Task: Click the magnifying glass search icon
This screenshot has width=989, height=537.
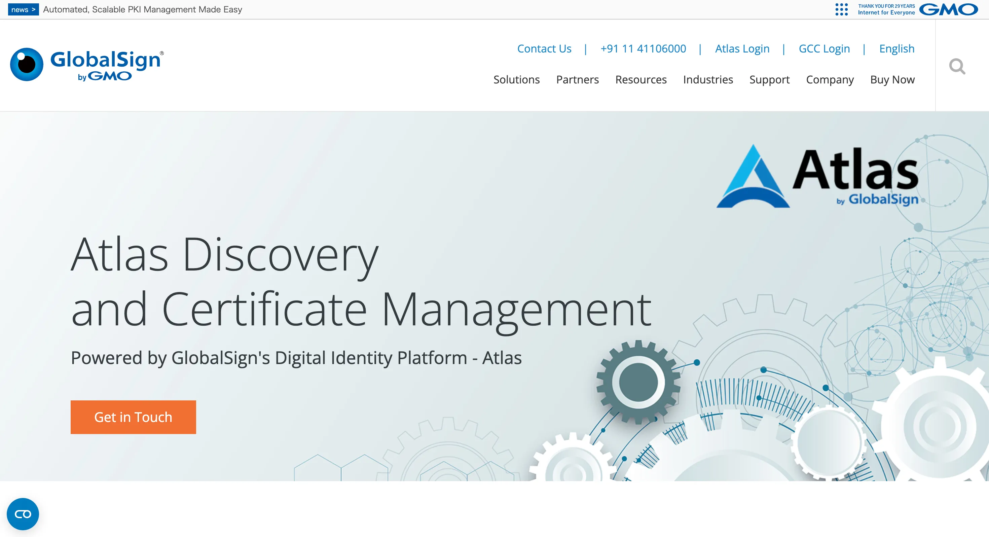Action: (x=957, y=67)
